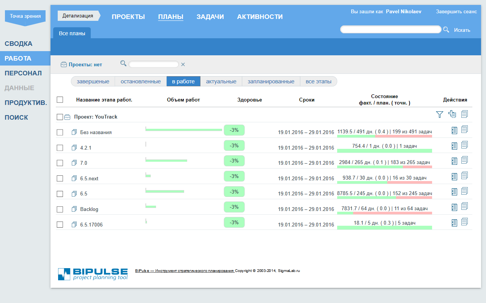Select the Все планы subtab
Screen dimensions: 486x303
[x=72, y=33]
